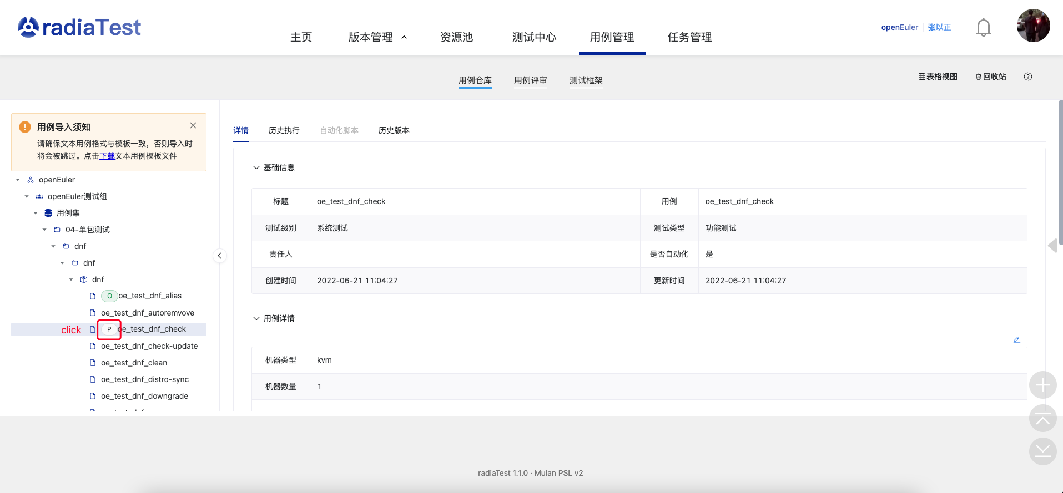This screenshot has height=493, width=1063.
Task: Click the page's vertical scrollbar
Action: (x=1060, y=172)
